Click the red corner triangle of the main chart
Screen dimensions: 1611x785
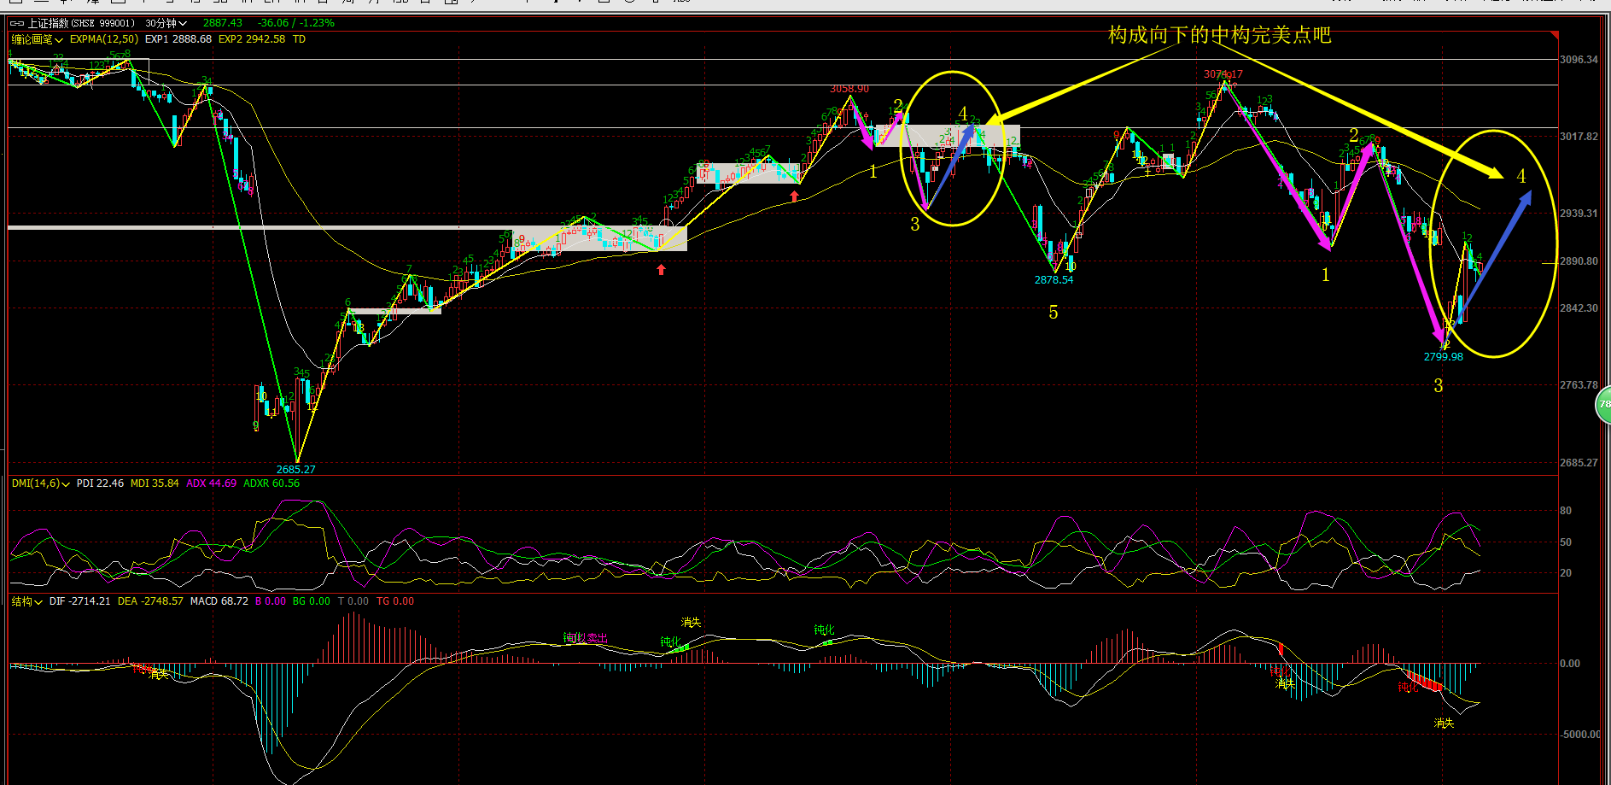(1555, 35)
